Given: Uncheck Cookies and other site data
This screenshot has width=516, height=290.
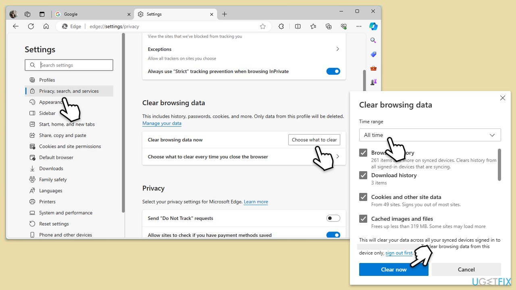Looking at the screenshot, I should click(363, 197).
